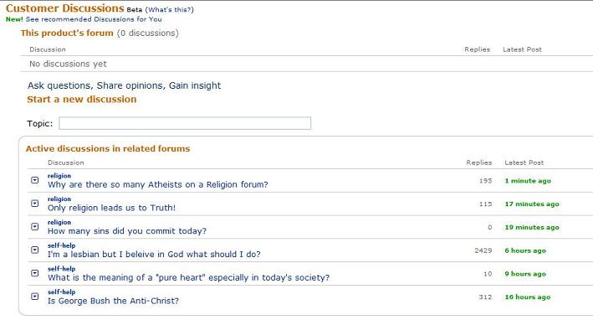593x325 pixels.
Task: Open Only religion leads us to Truth! thread
Action: tap(111, 208)
